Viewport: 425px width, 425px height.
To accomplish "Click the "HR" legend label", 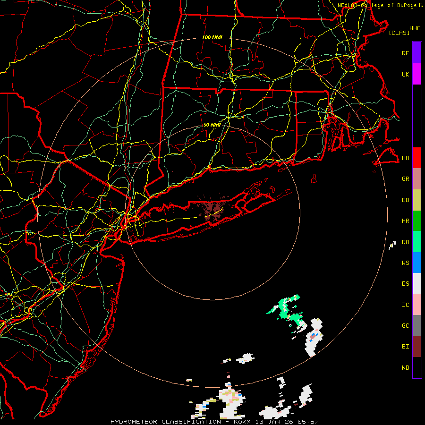I will [x=405, y=221].
